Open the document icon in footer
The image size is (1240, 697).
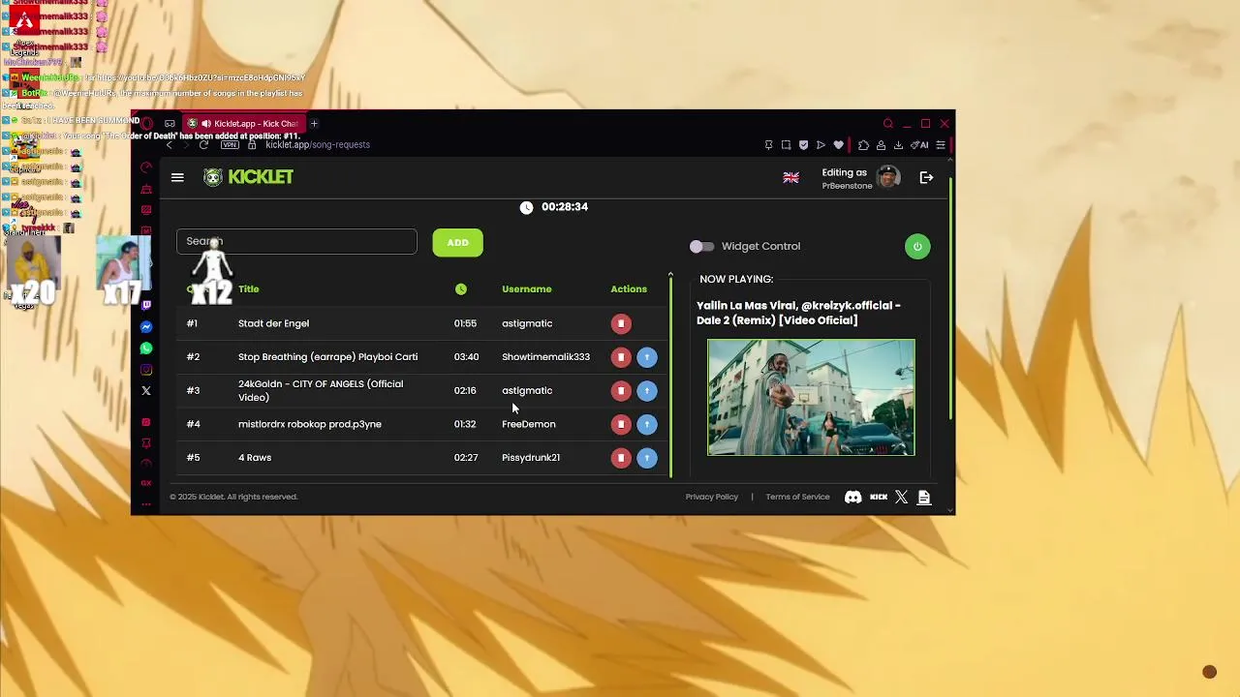[x=924, y=497]
